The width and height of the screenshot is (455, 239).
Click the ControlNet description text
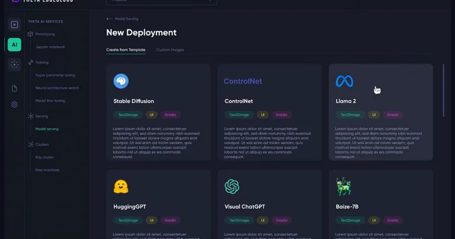click(x=267, y=142)
